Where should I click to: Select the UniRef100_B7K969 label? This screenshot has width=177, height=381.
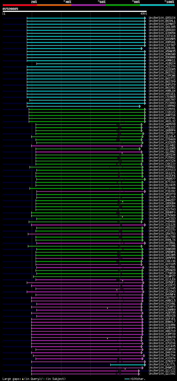162,215
